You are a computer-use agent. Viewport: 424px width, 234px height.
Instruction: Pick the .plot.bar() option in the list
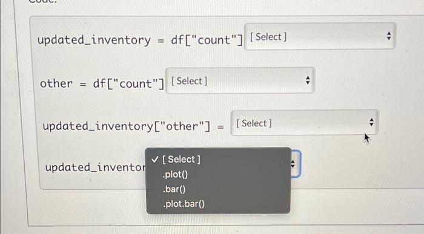coord(184,204)
